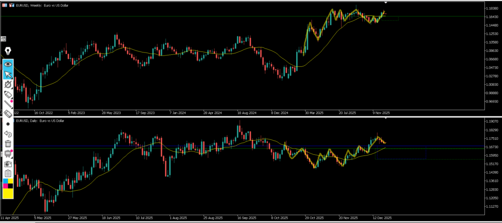Open the whiteboard screen tool
Viewport: 502px width, 223px height.
tap(8, 153)
